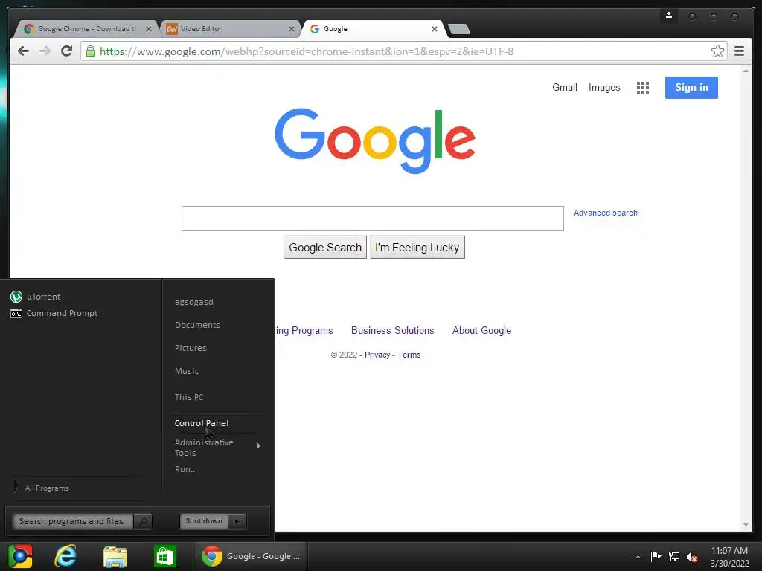The image size is (762, 571).
Task: Click the blue Sign in button
Action: (691, 88)
